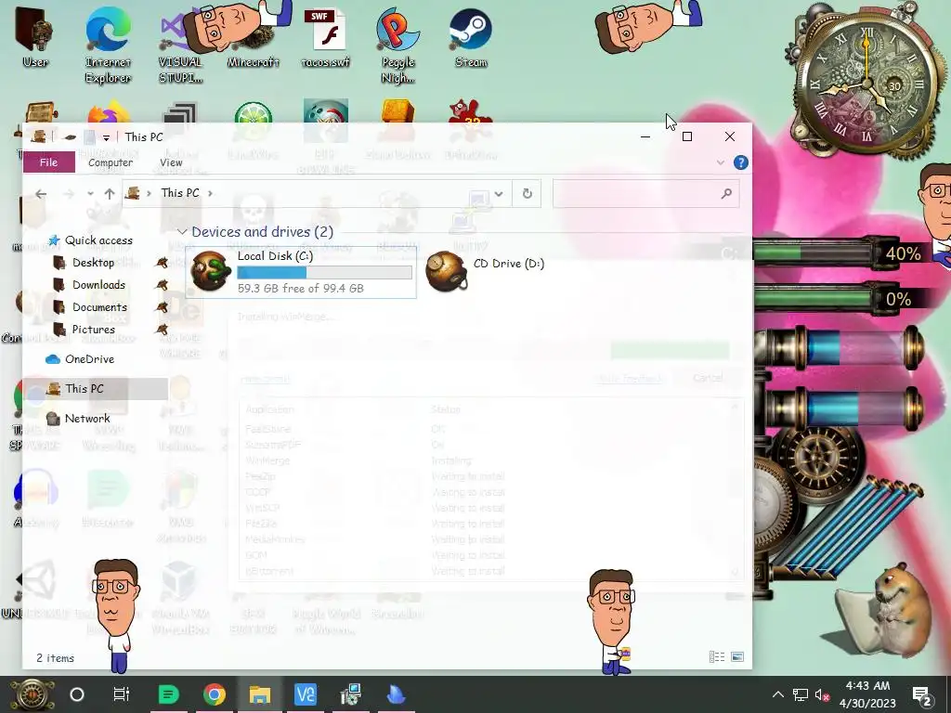Select the Minecraft desktop shortcut

pos(253,37)
